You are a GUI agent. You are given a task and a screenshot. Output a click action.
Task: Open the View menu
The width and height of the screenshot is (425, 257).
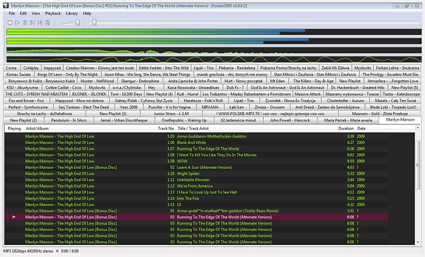coord(36,13)
